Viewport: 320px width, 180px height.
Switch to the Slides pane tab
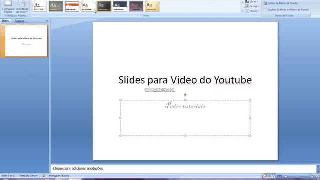pyautogui.click(x=5, y=21)
